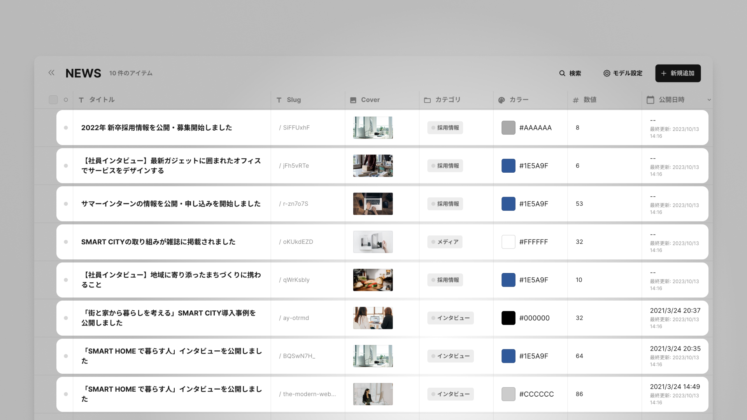Click #1E5A9F swatch in jFh5vRTe row
The height and width of the screenshot is (420, 747).
point(508,166)
